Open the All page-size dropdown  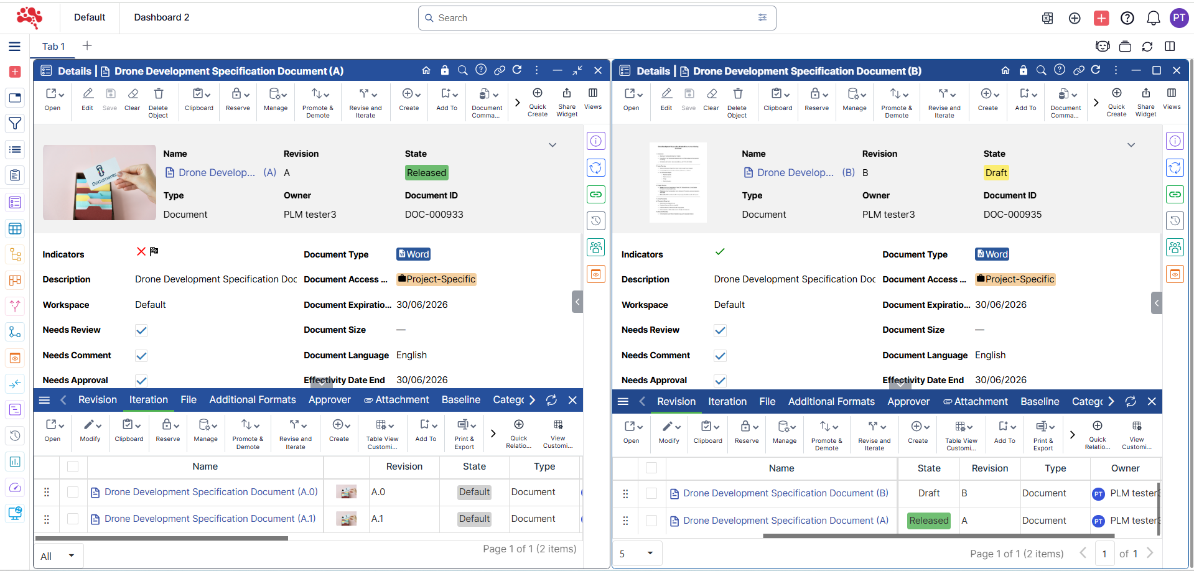pyautogui.click(x=58, y=555)
